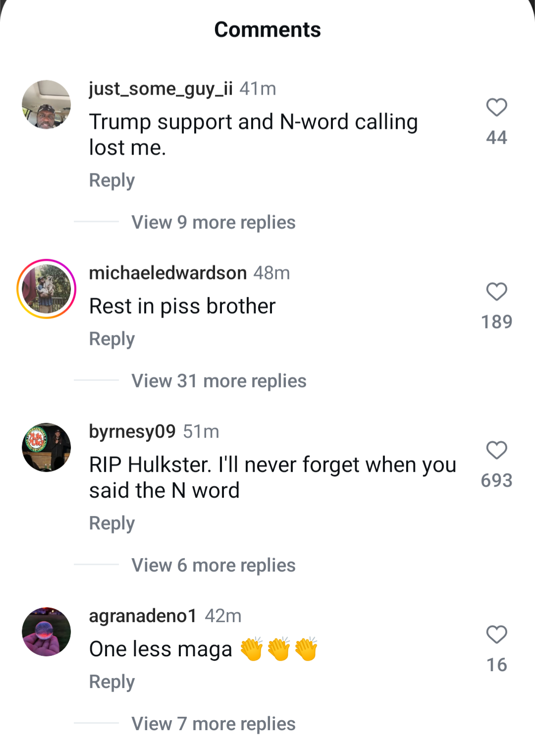Viewport: 535px width, 745px height.
Task: Reply to michaeledwardson's comment
Action: pos(112,340)
